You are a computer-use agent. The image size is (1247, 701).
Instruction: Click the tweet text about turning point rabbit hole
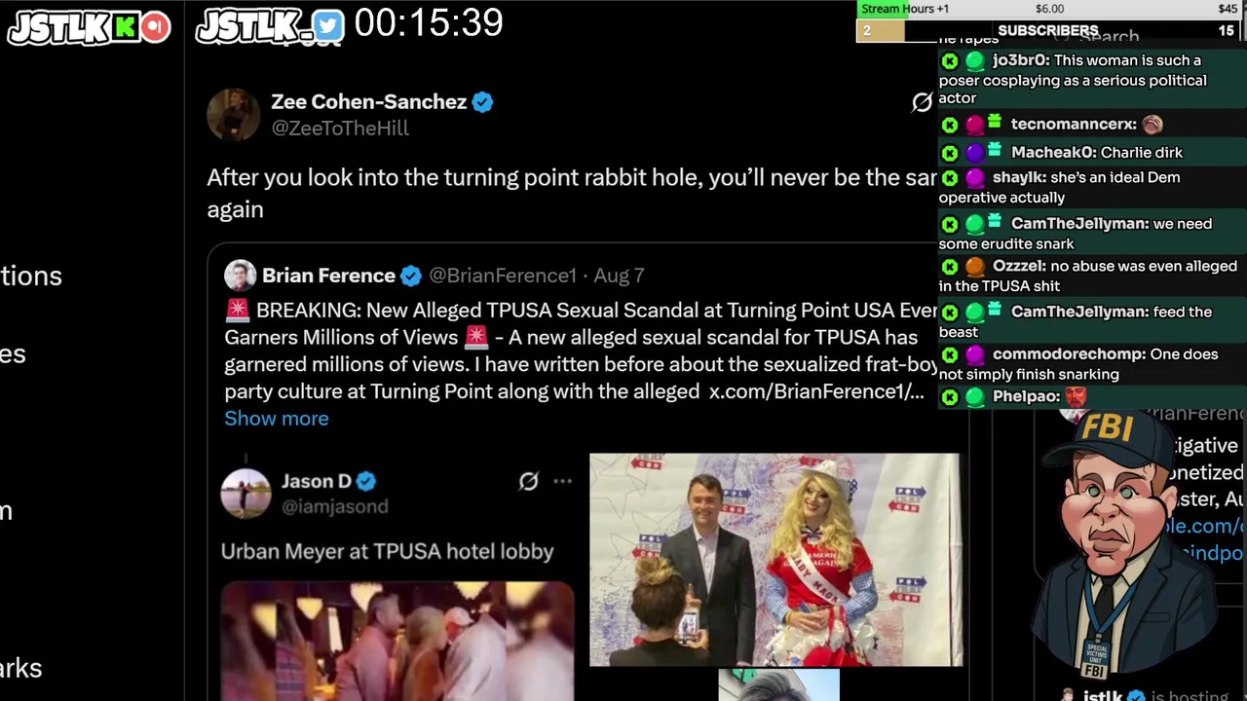pos(571,193)
